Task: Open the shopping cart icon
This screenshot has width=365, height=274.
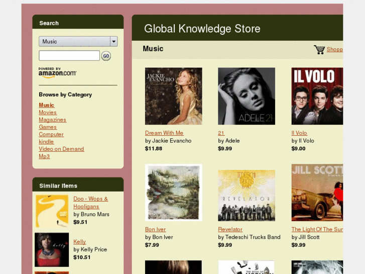Action: pos(319,49)
